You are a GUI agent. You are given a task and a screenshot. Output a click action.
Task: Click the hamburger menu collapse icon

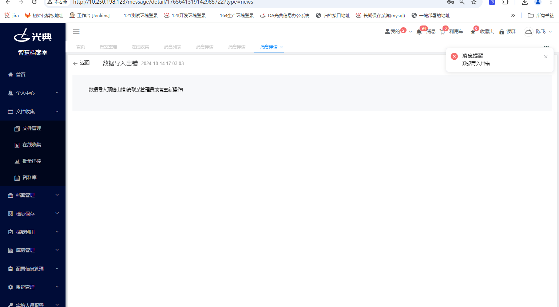(76, 32)
